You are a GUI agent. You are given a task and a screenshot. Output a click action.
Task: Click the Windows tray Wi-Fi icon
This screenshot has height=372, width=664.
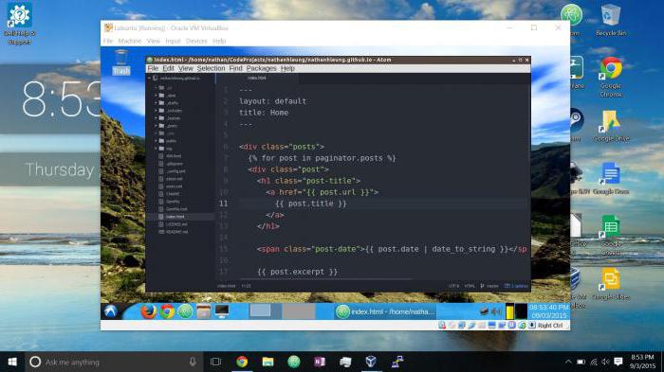coord(594,363)
